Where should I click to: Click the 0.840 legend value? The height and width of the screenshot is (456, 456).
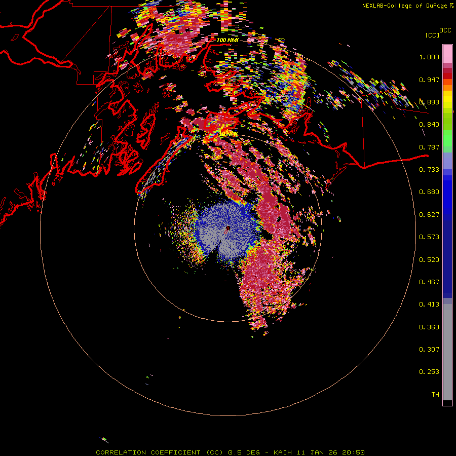429,125
